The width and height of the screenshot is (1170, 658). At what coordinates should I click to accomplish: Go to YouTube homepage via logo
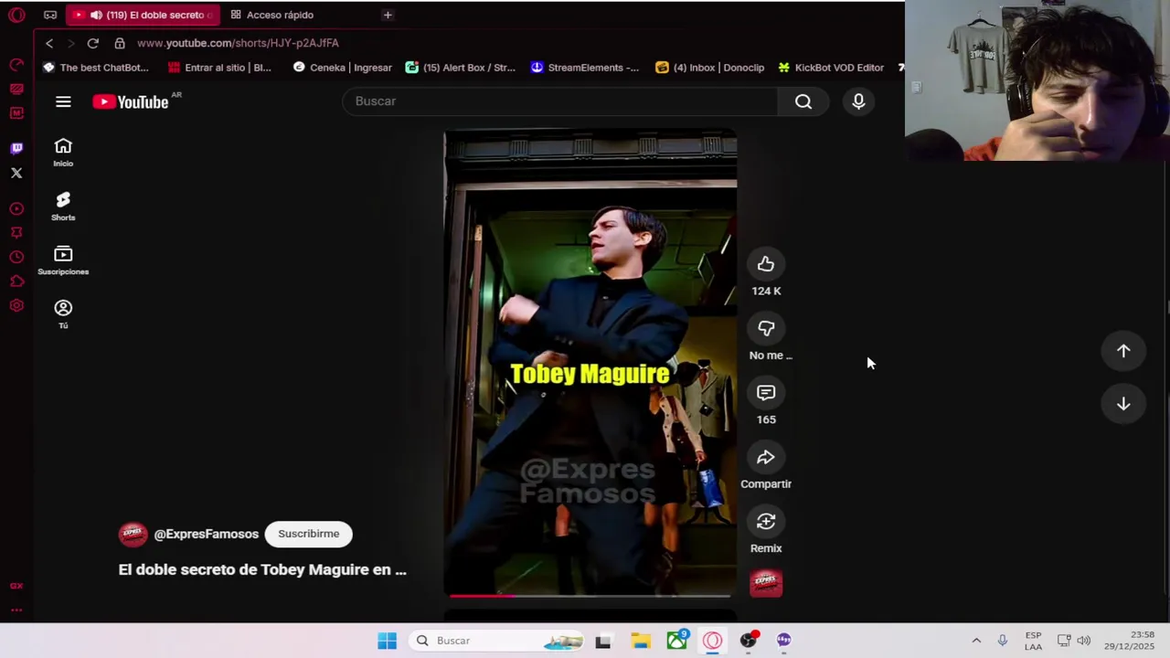[x=131, y=101]
